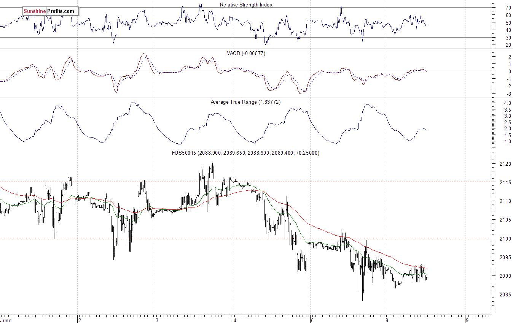This screenshot has width=513, height=323.
Task: Click date marker 2 on time axis
Action: [x=79, y=320]
